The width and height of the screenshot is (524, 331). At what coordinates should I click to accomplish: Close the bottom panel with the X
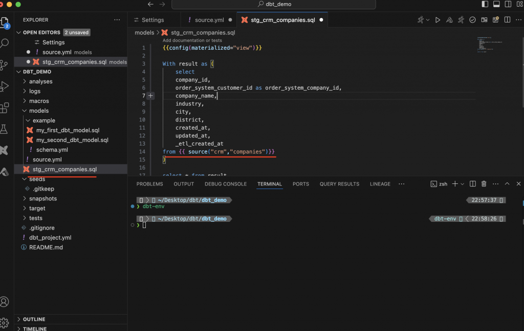(518, 184)
